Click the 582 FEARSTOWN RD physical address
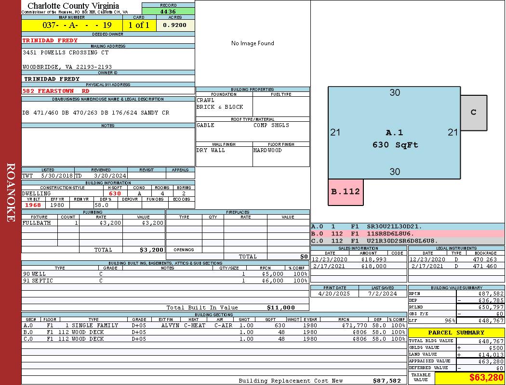 coord(56,90)
